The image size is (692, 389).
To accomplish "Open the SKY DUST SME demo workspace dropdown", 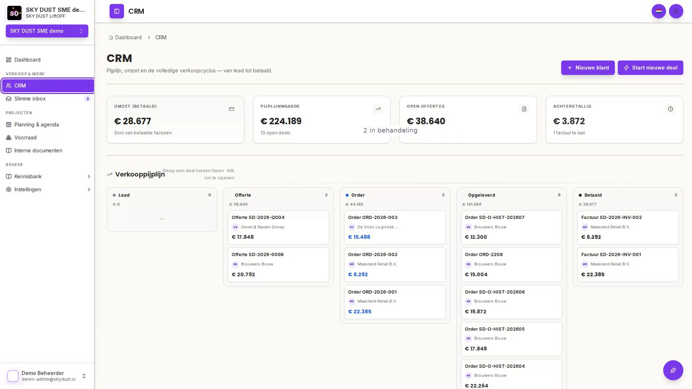I will 47,31.
